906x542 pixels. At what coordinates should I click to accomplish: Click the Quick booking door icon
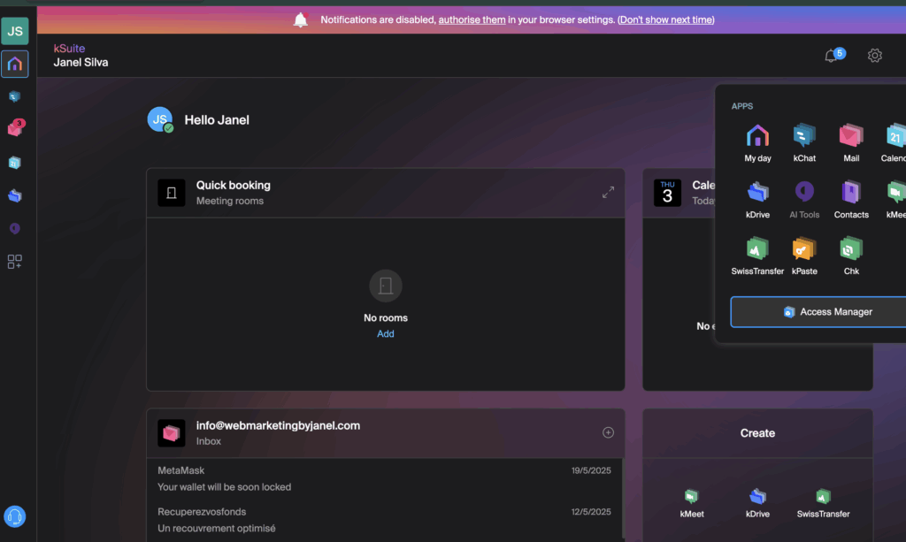(172, 193)
